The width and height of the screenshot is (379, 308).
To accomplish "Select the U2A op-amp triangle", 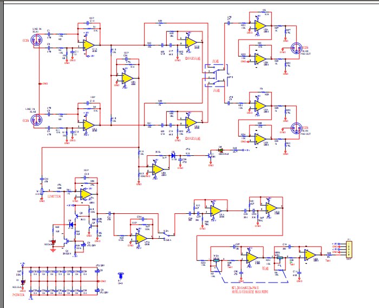I will click(x=88, y=125).
